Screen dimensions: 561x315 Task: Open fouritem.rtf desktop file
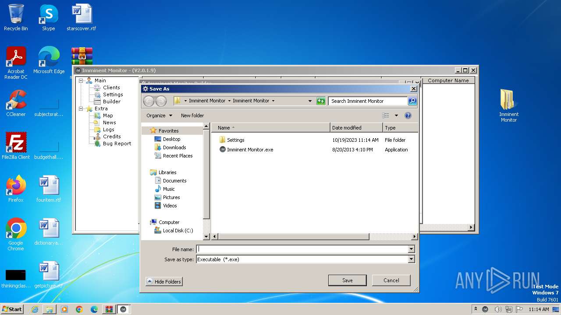49,189
